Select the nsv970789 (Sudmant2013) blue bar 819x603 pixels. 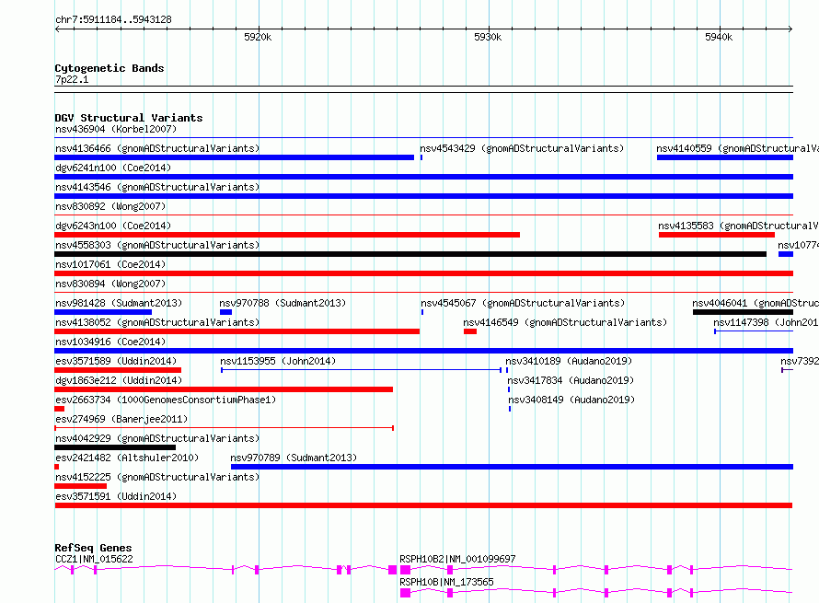pos(512,467)
